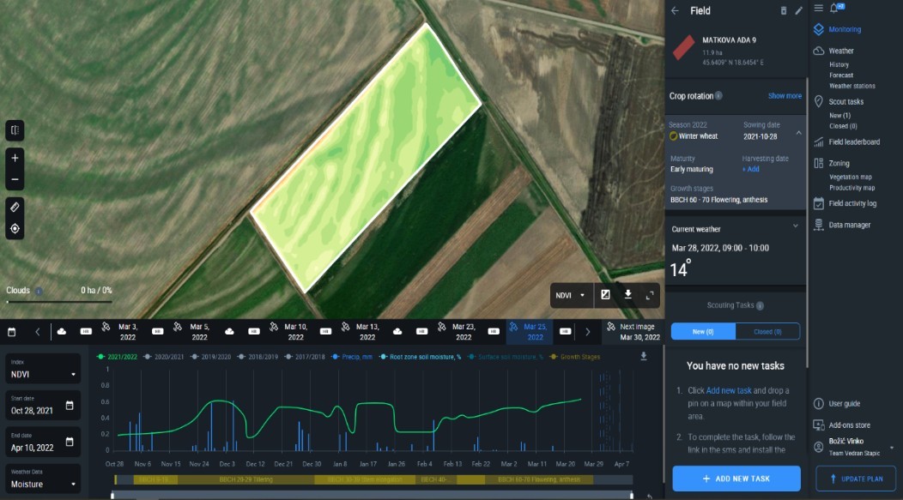This screenshot has height=500, width=903.
Task: Open the notifications bell
Action: 833,8
